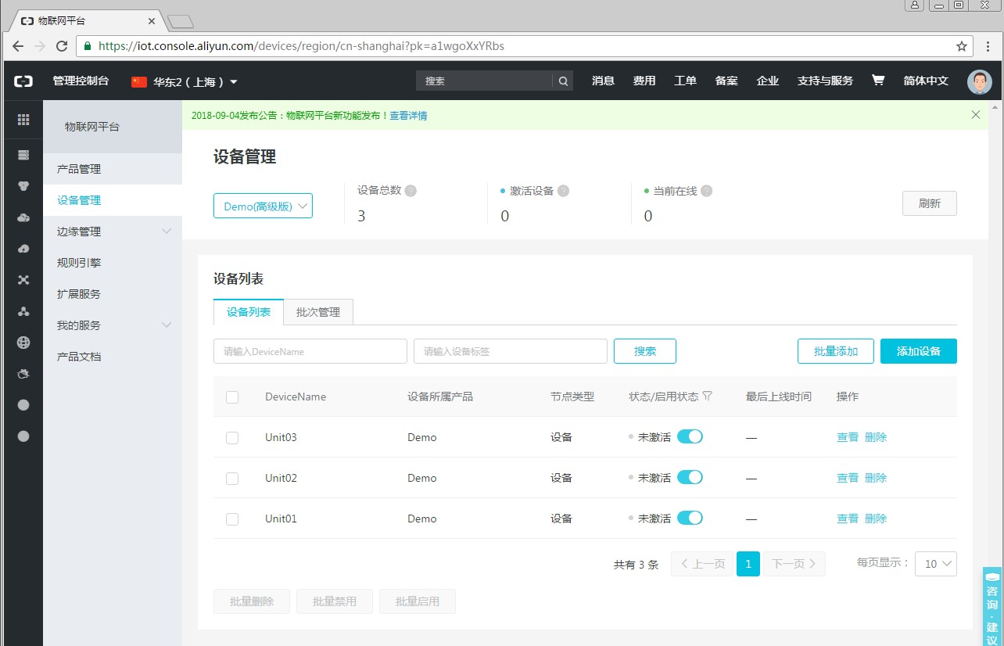Viewport: 1004px width, 646px height.
Task: Click 查看 for Unit03
Action: point(848,437)
